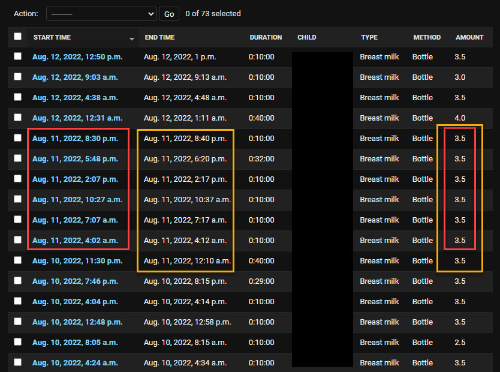Open the Action dropdown menu
The width and height of the screenshot is (500, 372).
tap(101, 13)
